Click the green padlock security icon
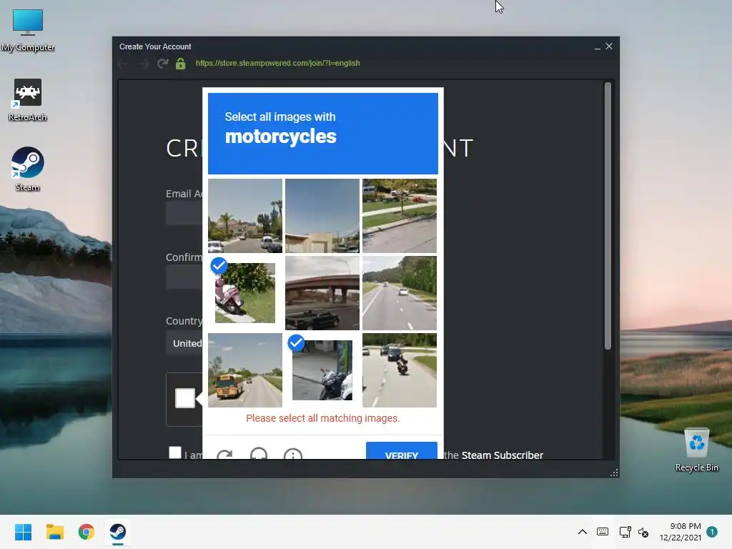This screenshot has width=732, height=549. [181, 64]
